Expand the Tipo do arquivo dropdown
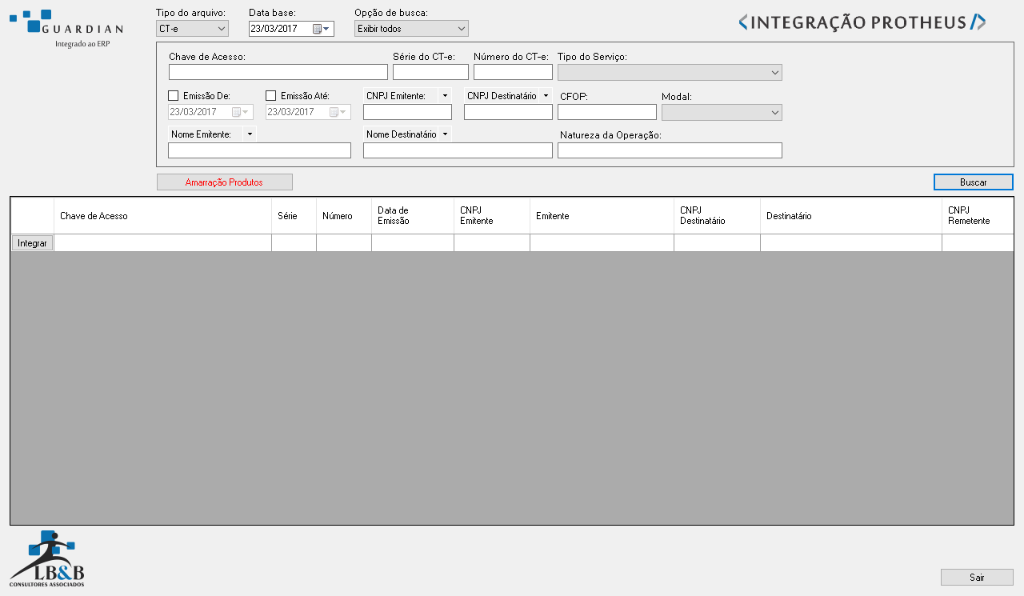Viewport: 1024px width, 596px height. click(192, 29)
